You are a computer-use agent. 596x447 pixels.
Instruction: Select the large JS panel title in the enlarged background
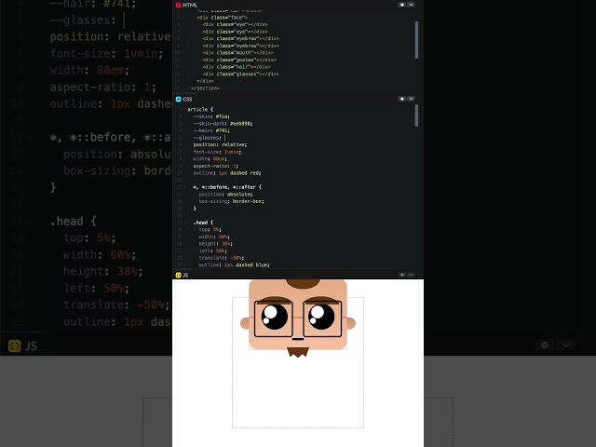click(31, 345)
